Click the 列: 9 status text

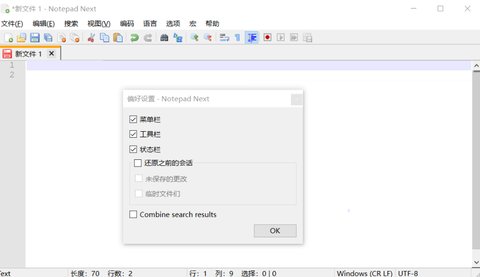(224, 273)
